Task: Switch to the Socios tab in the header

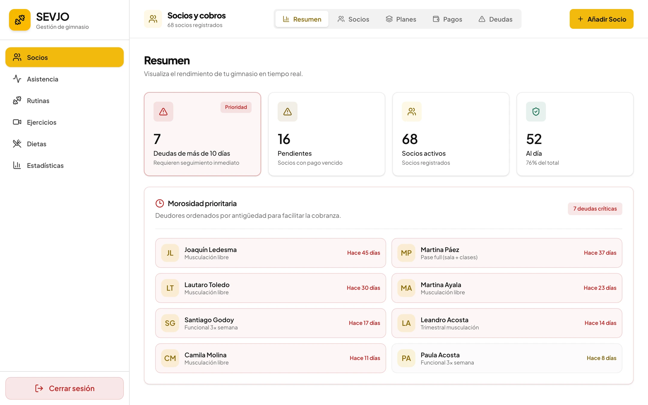Action: click(353, 19)
